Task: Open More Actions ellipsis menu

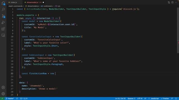Action: click(176, 2)
